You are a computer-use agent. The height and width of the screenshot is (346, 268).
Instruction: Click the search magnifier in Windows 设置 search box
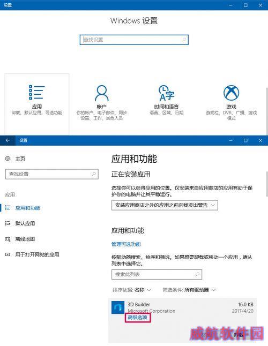(183, 40)
